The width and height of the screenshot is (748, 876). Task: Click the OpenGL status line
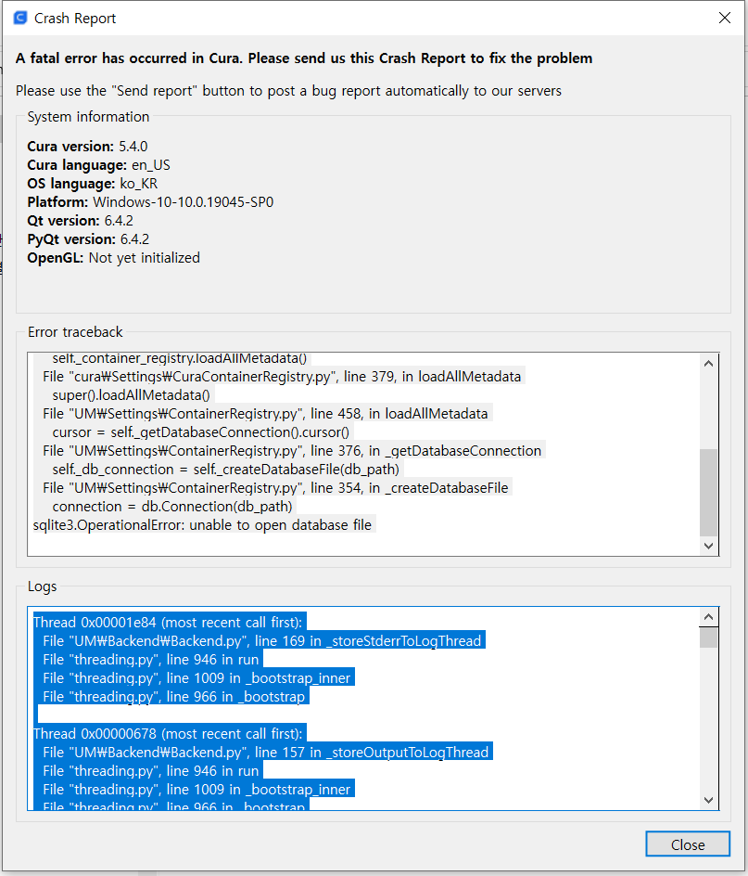tap(113, 257)
